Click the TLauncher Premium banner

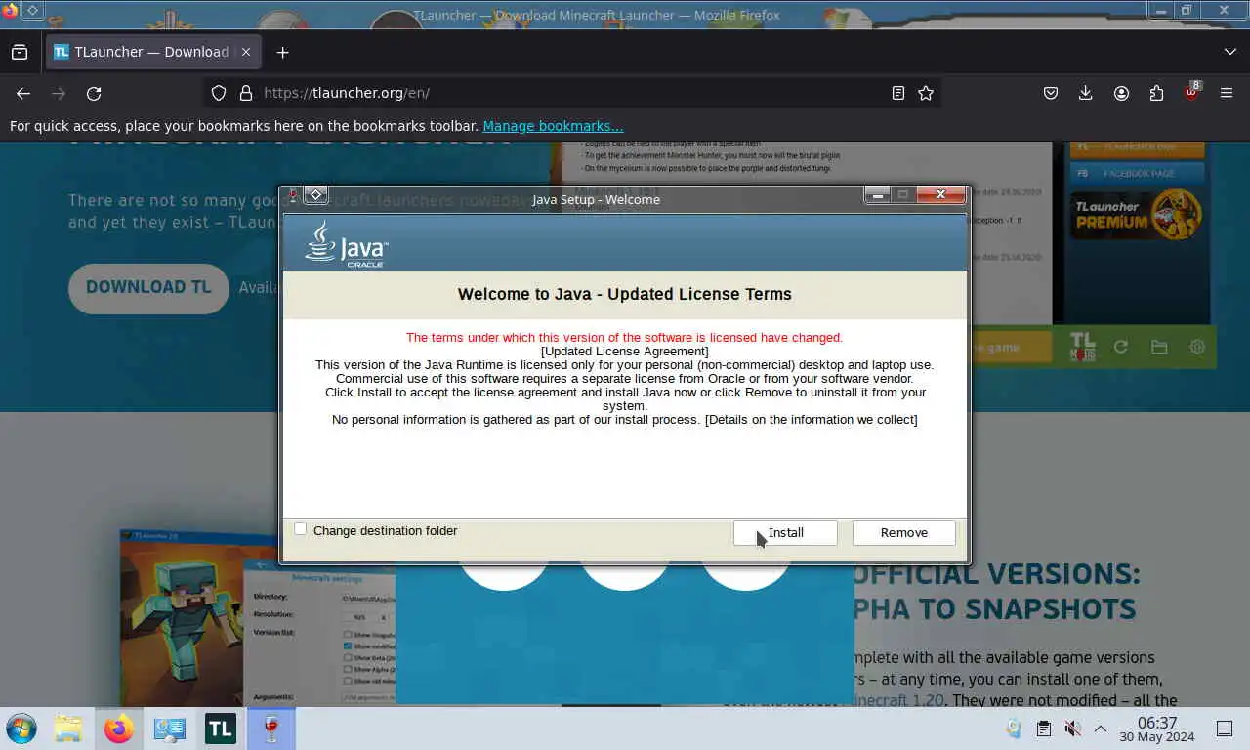(1138, 214)
